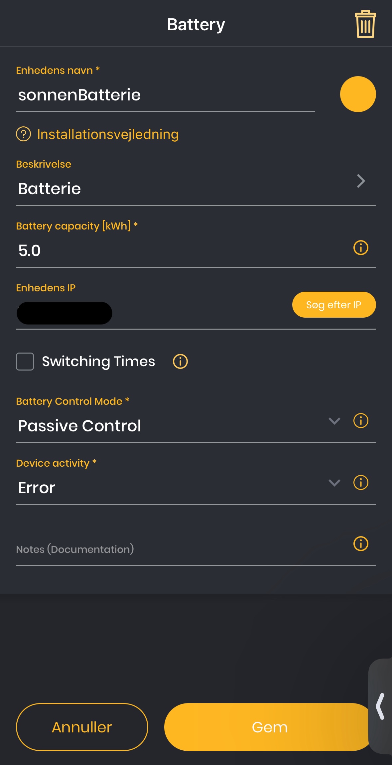View info about Device activity
Screen dimensions: 392x765
coord(361,483)
